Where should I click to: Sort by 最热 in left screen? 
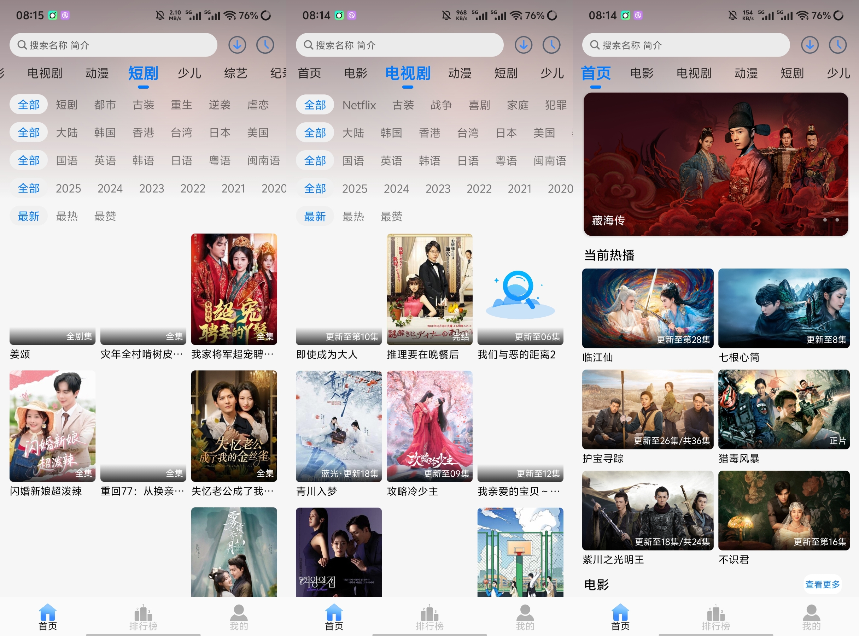(x=67, y=216)
